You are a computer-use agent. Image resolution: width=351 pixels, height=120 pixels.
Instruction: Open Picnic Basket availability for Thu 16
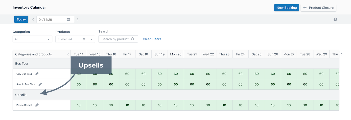pos(111,105)
